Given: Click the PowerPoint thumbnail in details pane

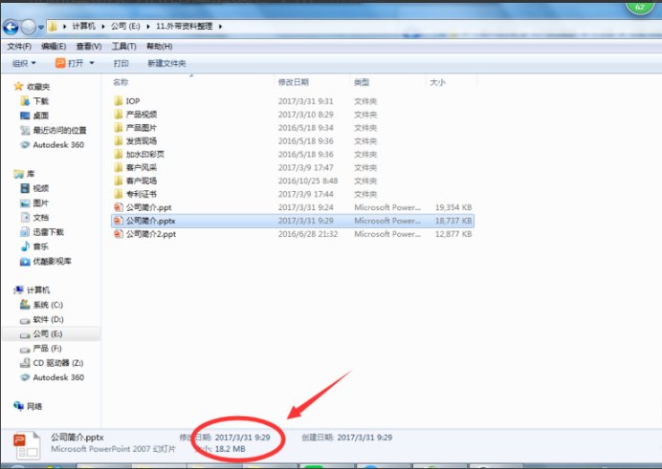Looking at the screenshot, I should (x=27, y=445).
